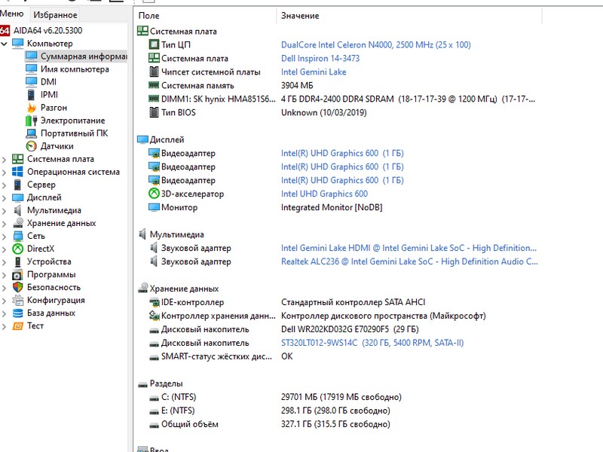Click the Тест benchmark icon

pyautogui.click(x=17, y=326)
